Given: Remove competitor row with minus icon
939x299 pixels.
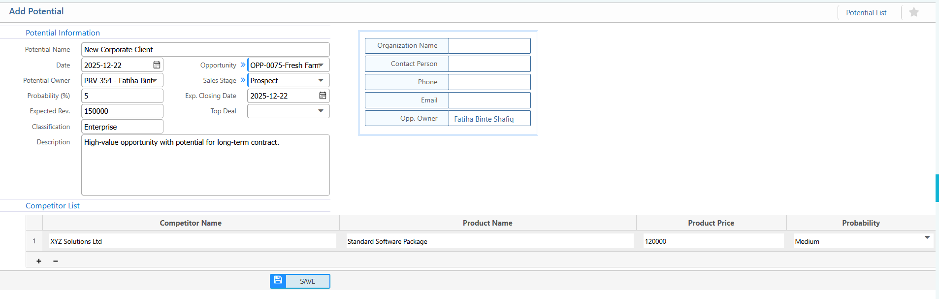Looking at the screenshot, I should tap(56, 261).
